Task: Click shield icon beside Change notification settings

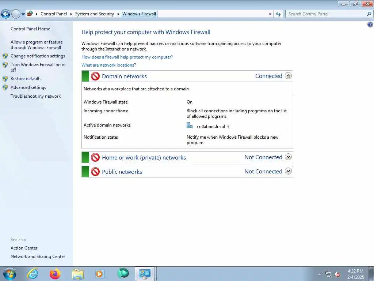Action: [5, 56]
